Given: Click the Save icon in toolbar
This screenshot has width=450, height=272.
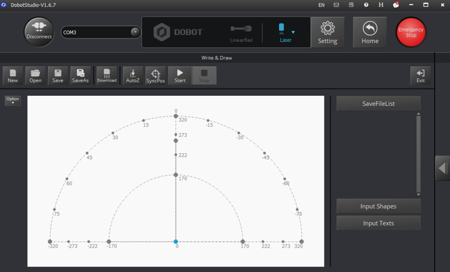Looking at the screenshot, I should tap(58, 76).
